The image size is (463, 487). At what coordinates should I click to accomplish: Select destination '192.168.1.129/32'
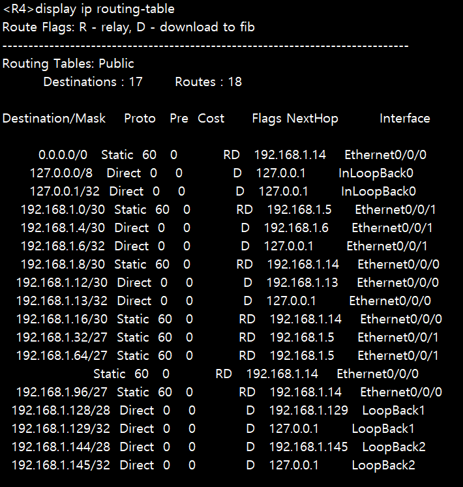pyautogui.click(x=61, y=429)
